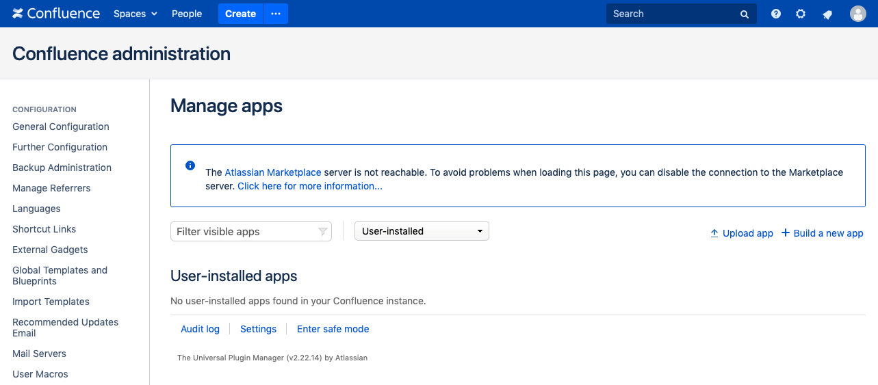Click the info icon in Marketplace notice
The width and height of the screenshot is (878, 385).
click(x=190, y=165)
